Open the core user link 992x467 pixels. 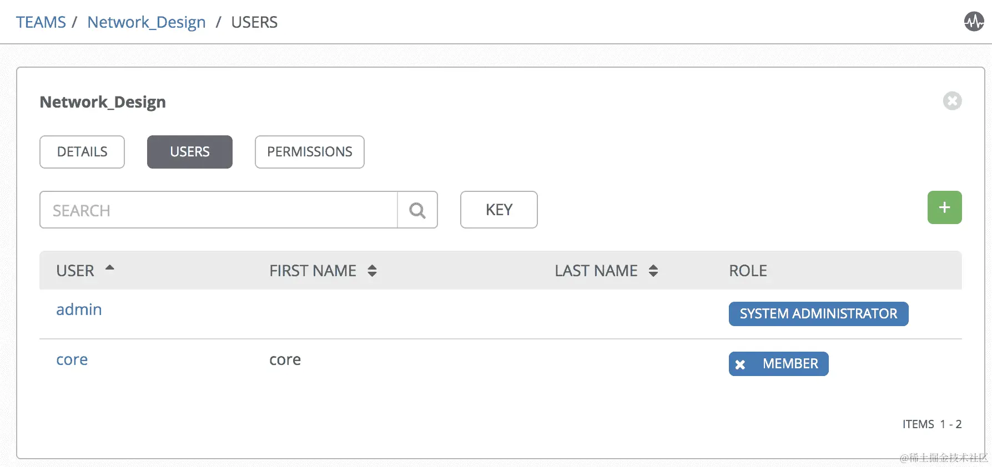(x=72, y=360)
